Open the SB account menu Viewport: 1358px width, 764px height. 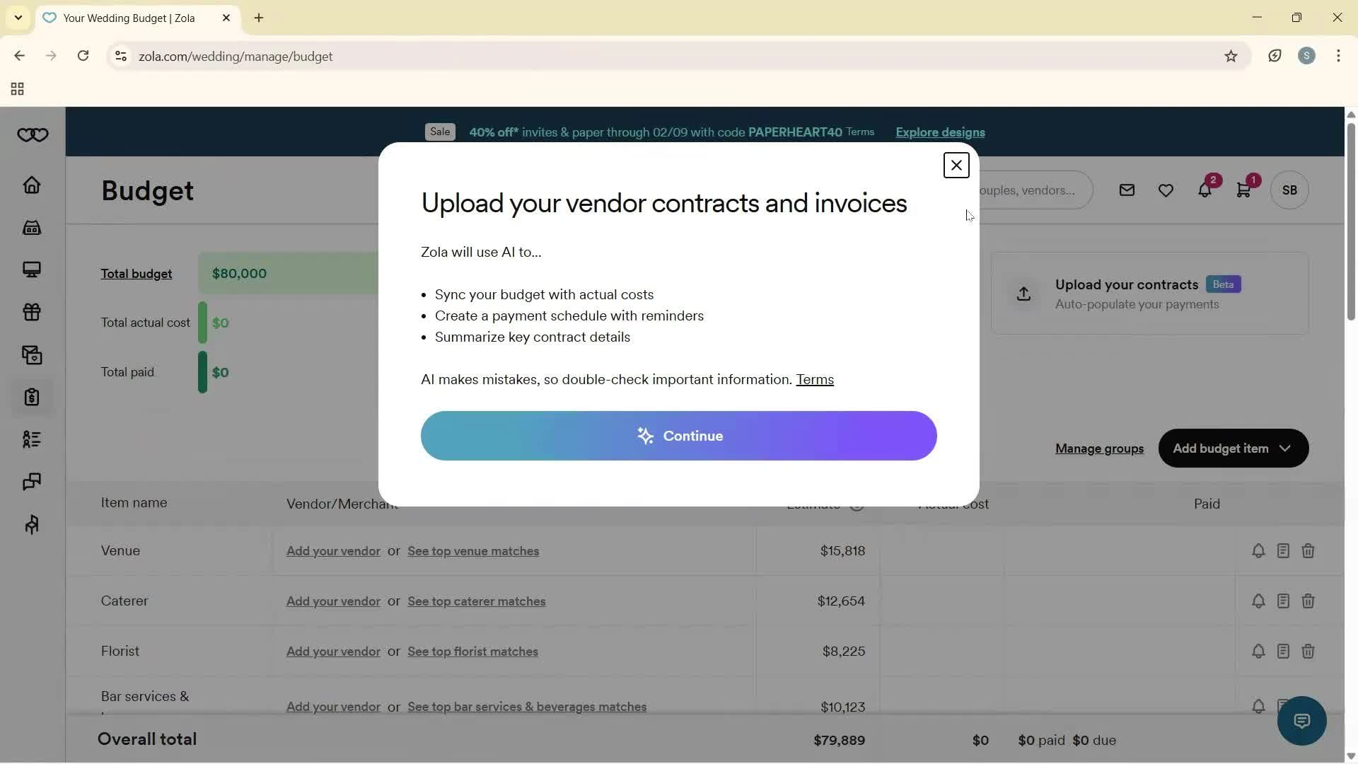(x=1289, y=190)
